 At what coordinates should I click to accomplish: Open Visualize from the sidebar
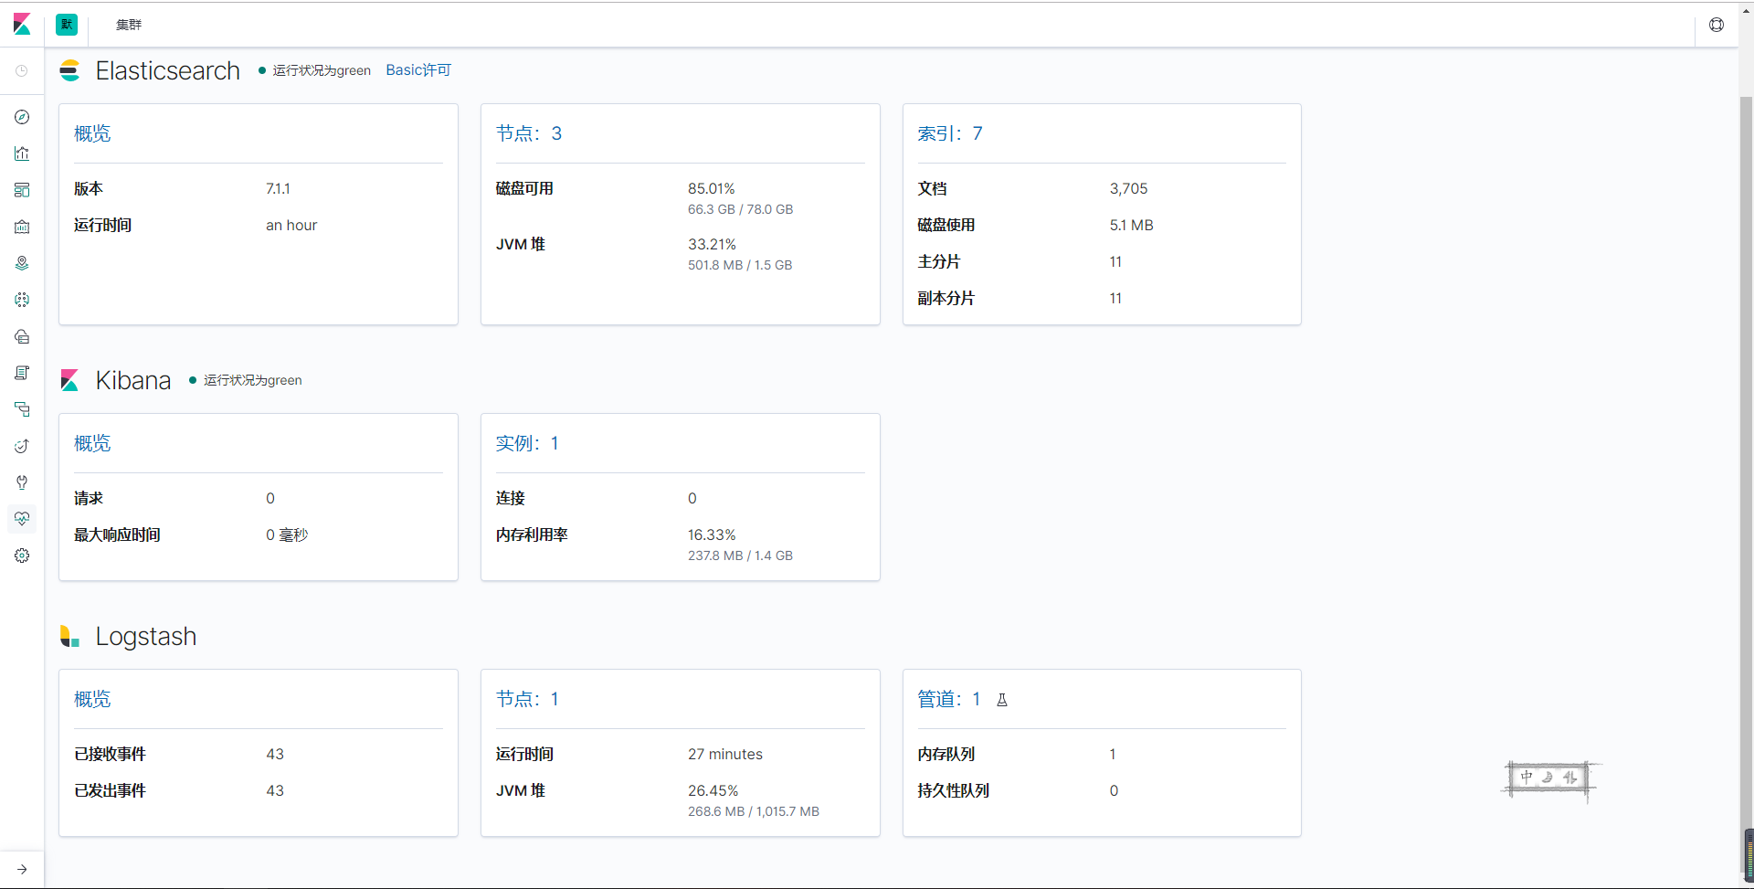click(x=22, y=153)
